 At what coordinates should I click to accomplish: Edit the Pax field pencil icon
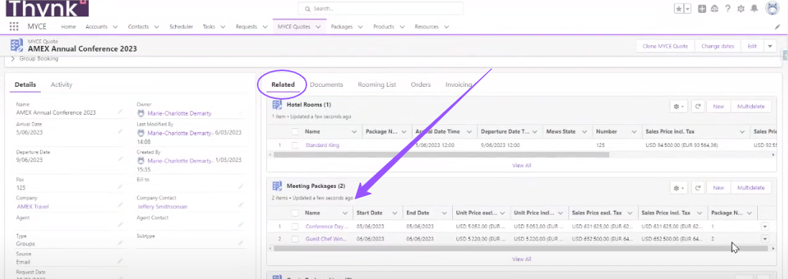pos(120,186)
